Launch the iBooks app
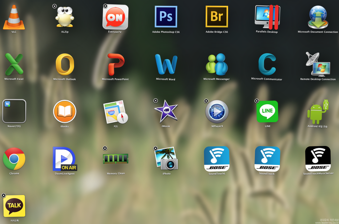 point(64,111)
